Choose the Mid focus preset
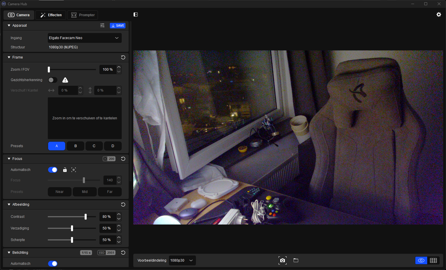 point(85,192)
